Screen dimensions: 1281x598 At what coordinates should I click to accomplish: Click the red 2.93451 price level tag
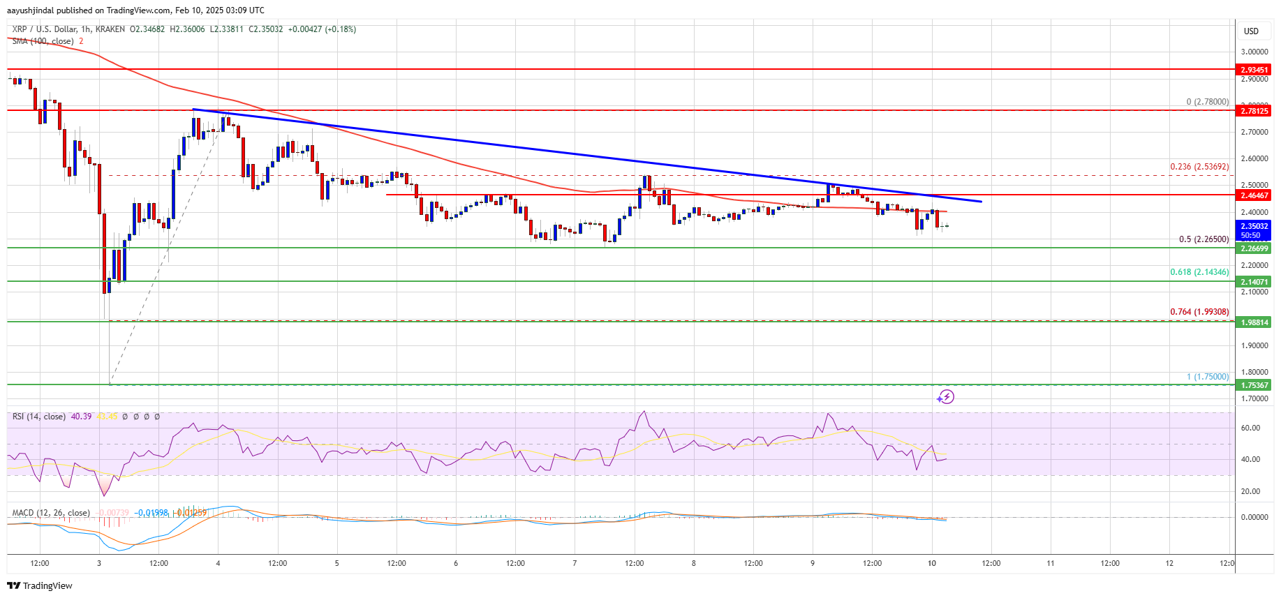click(1254, 70)
